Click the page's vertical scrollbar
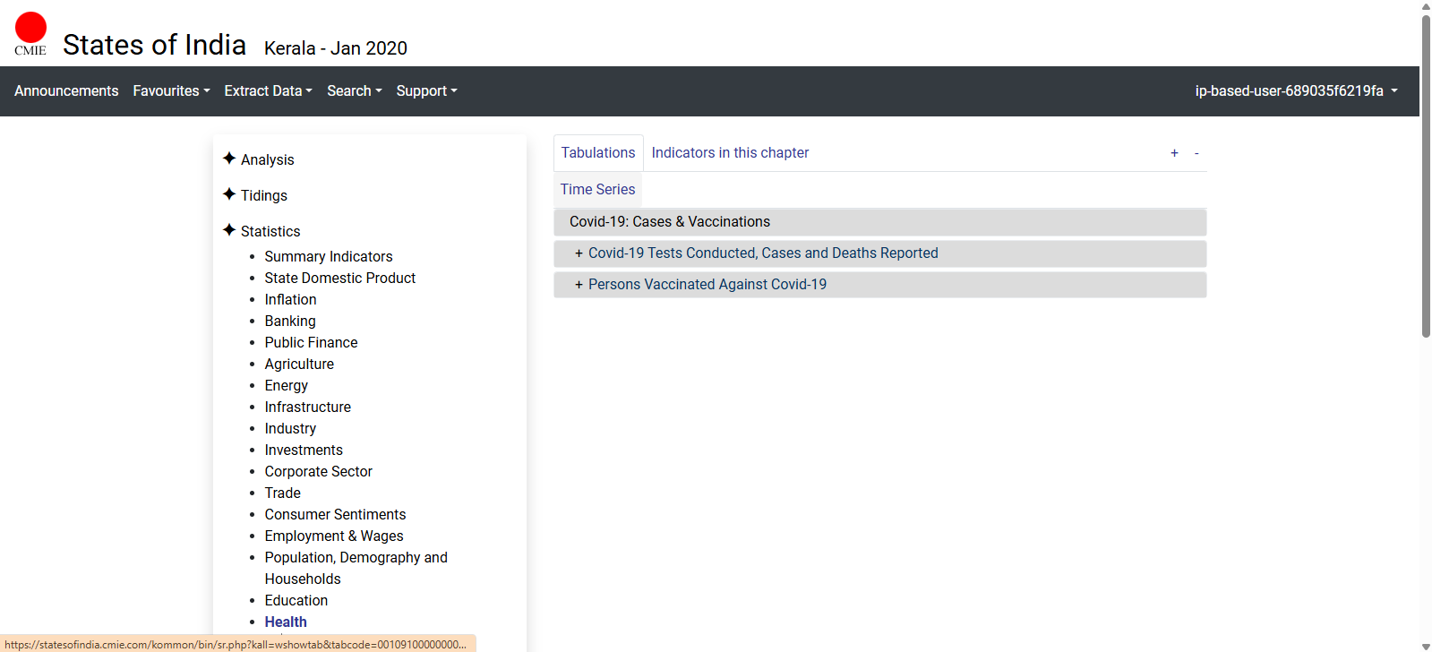 tap(1426, 179)
